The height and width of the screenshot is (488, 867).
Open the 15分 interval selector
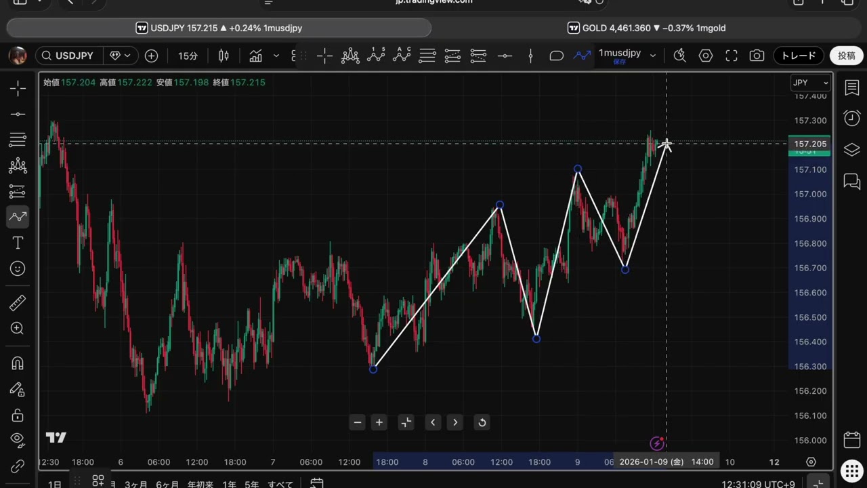(188, 56)
